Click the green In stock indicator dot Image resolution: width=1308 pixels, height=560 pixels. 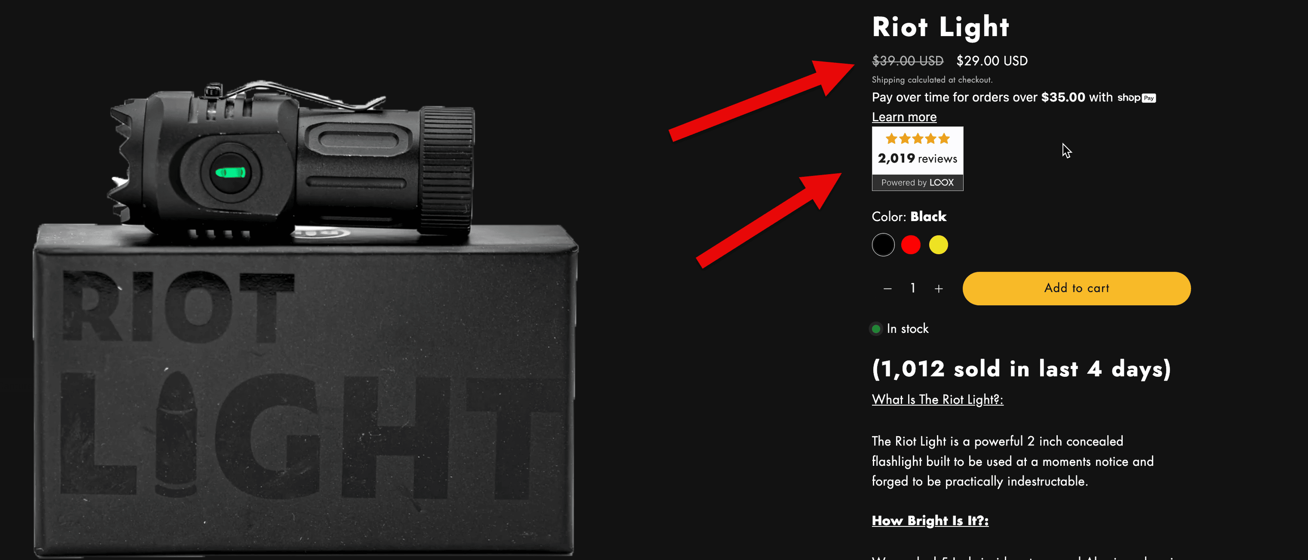[x=876, y=329]
